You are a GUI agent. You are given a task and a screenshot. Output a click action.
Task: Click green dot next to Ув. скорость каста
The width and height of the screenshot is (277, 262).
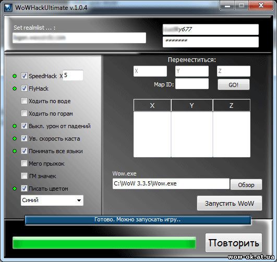click(x=15, y=139)
